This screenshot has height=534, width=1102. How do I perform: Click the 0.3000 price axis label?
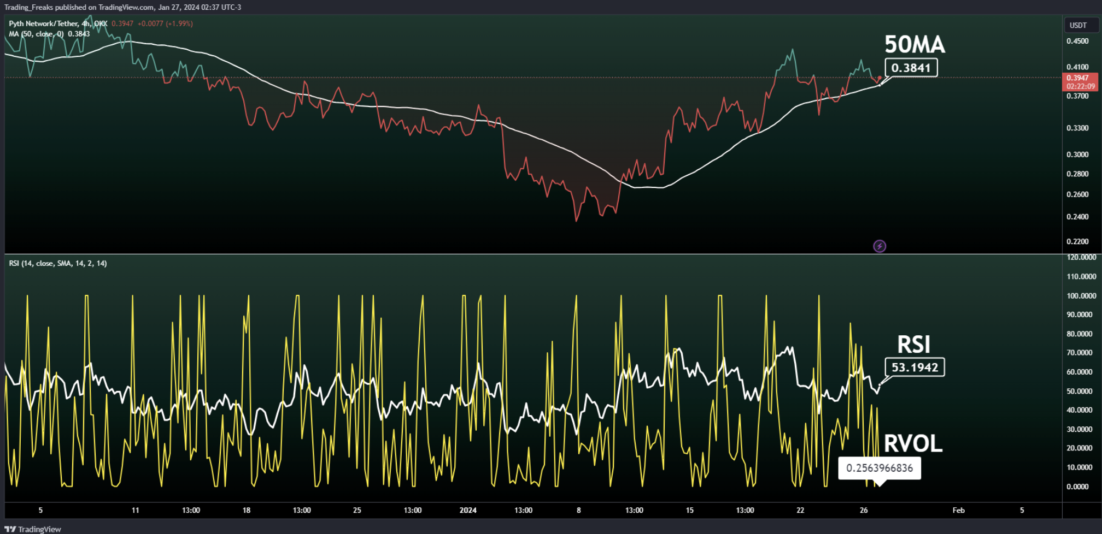point(1077,155)
